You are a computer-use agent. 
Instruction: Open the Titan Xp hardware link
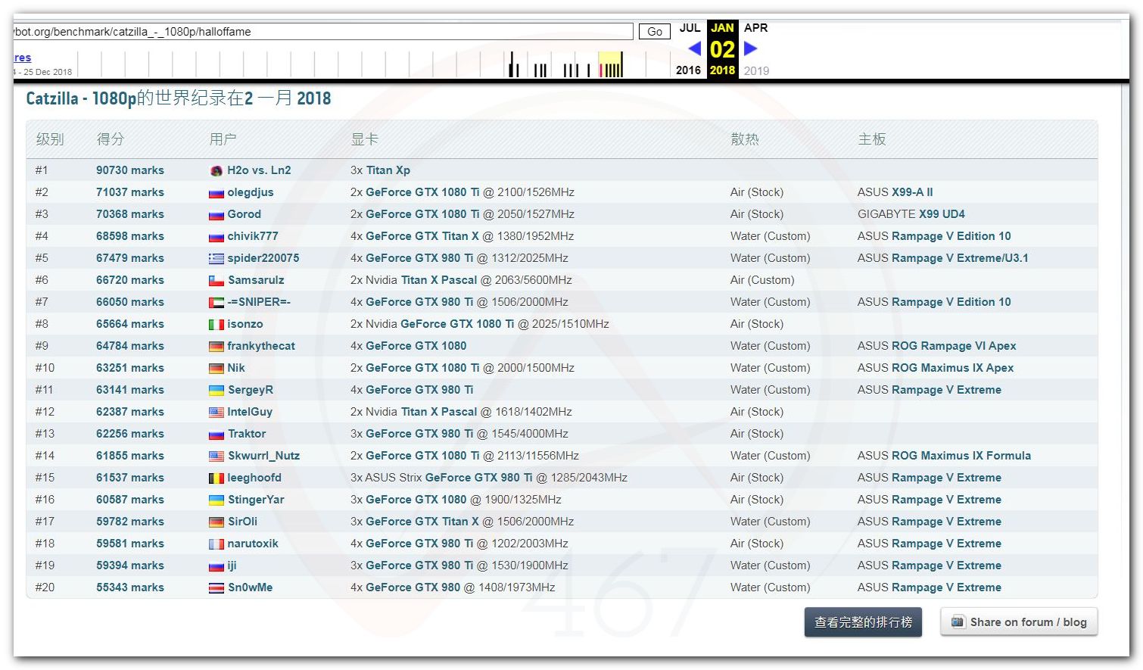pos(388,170)
